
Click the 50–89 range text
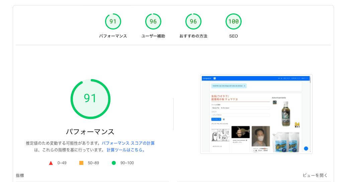[93, 163]
